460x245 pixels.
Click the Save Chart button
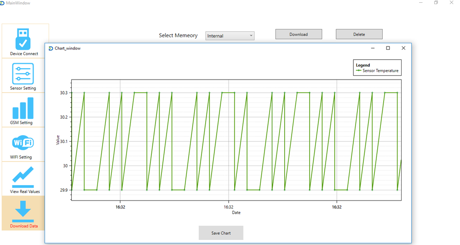(221, 233)
